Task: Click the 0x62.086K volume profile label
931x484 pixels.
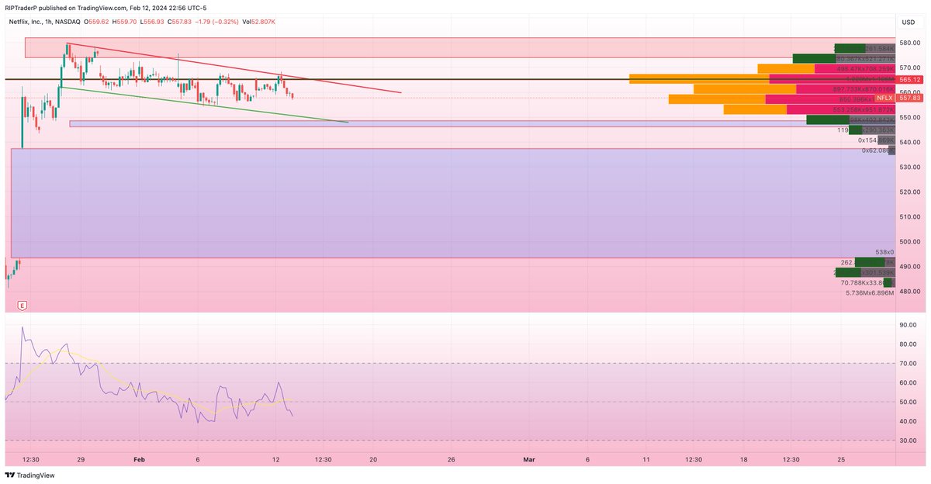Action: pos(878,150)
